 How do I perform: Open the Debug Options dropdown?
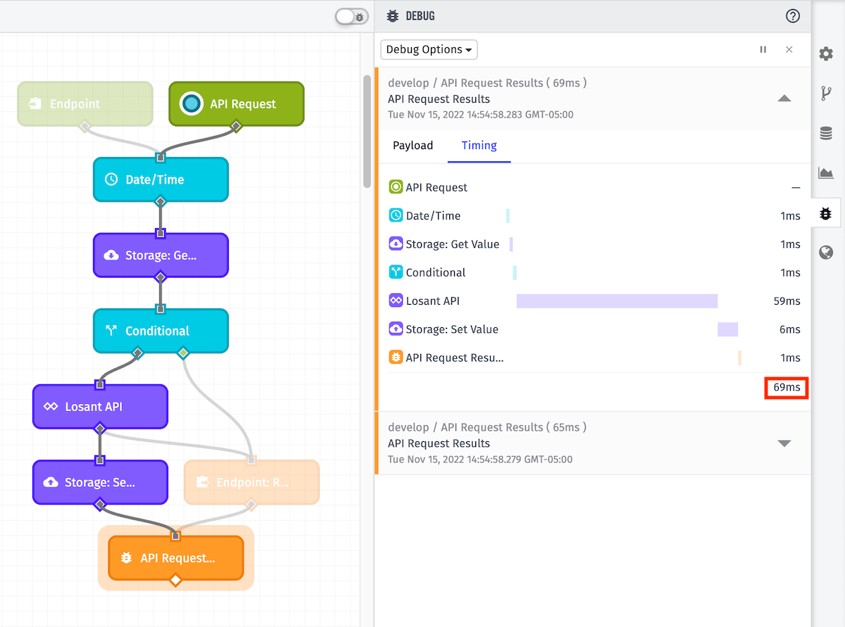429,49
